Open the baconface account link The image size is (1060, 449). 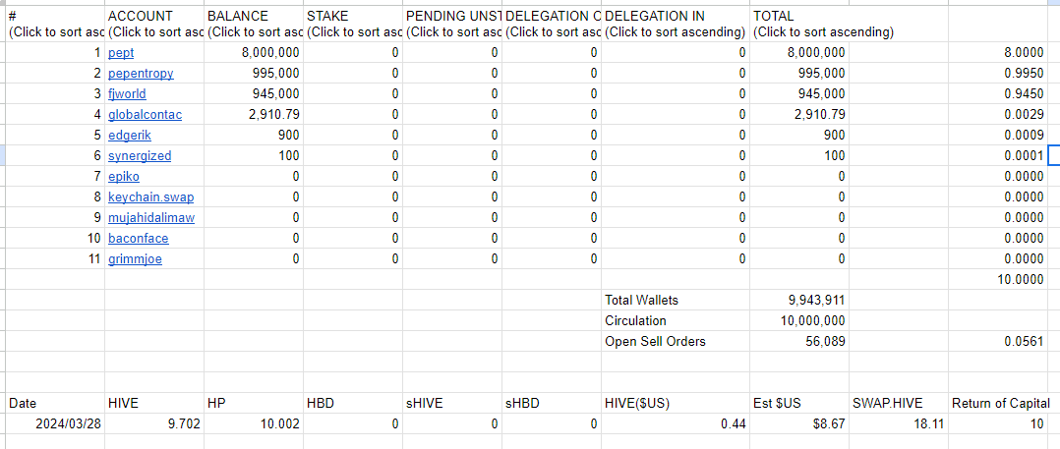pyautogui.click(x=138, y=239)
